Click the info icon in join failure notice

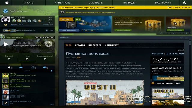pyautogui.click(x=63, y=12)
